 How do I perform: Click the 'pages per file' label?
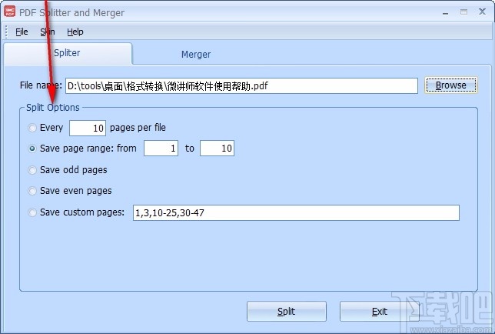(x=138, y=128)
